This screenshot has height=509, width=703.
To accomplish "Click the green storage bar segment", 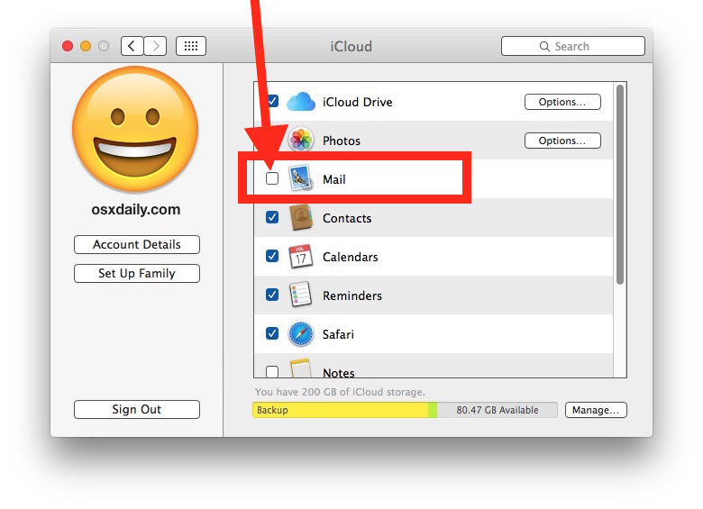I will [433, 410].
